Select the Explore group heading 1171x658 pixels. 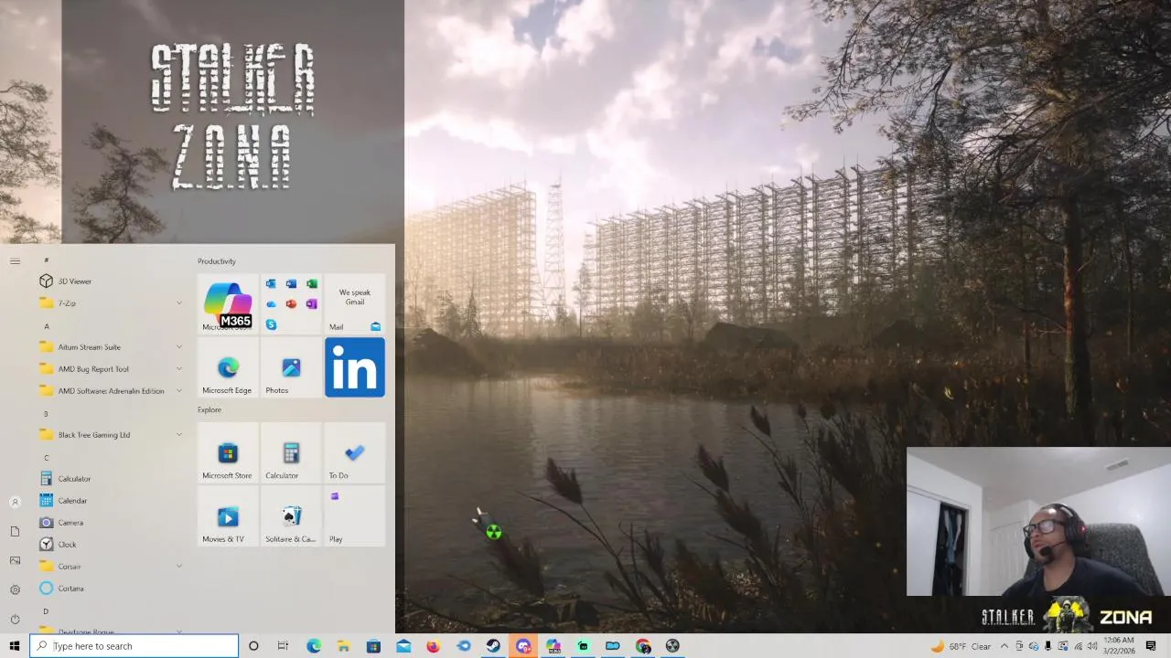(x=209, y=409)
